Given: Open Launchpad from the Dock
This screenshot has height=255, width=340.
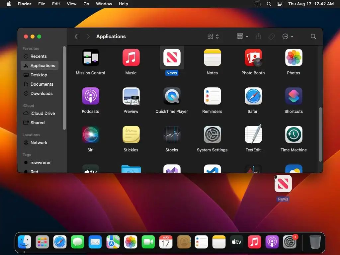Looking at the screenshot, I should [x=42, y=242].
